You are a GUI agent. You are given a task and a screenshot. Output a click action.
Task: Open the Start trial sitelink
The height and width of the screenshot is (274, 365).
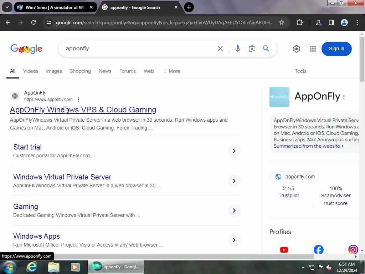coord(27,147)
